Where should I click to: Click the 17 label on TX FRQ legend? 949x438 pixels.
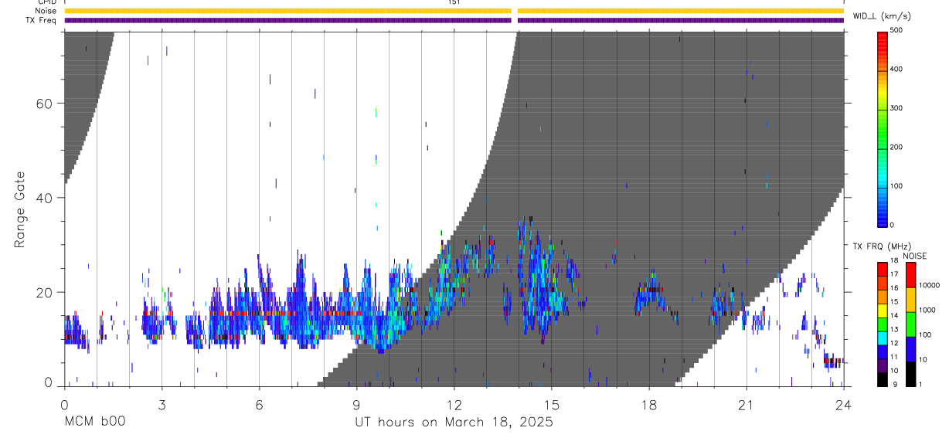pos(894,274)
